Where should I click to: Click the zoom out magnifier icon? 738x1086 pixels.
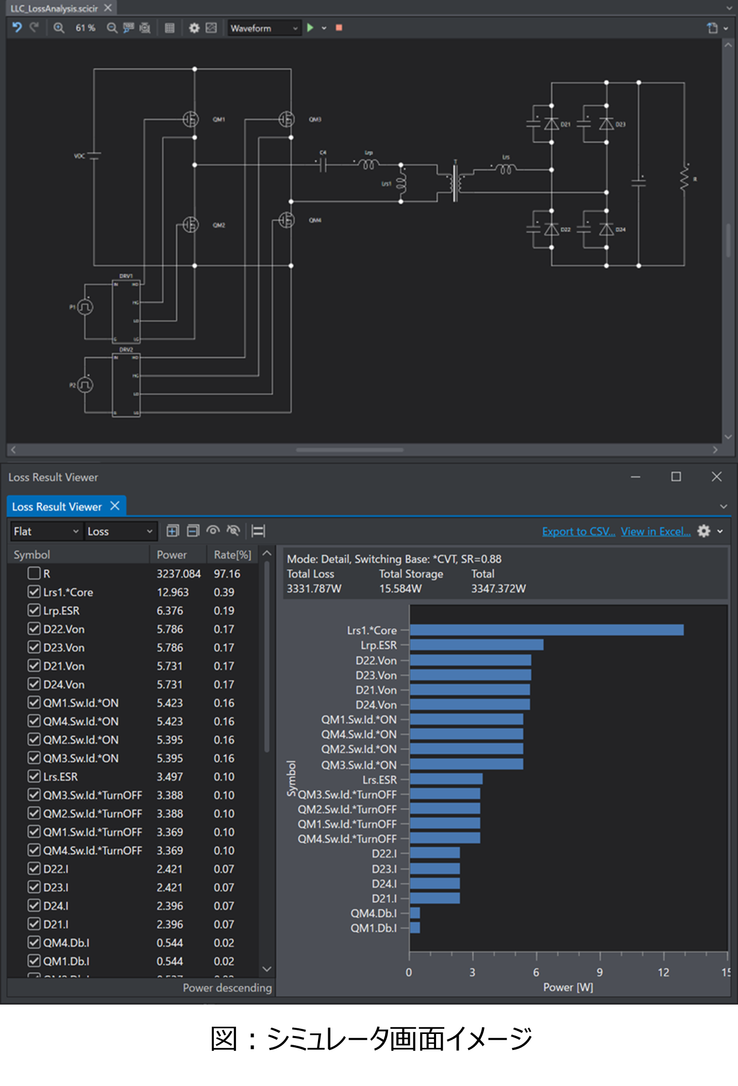tap(111, 28)
